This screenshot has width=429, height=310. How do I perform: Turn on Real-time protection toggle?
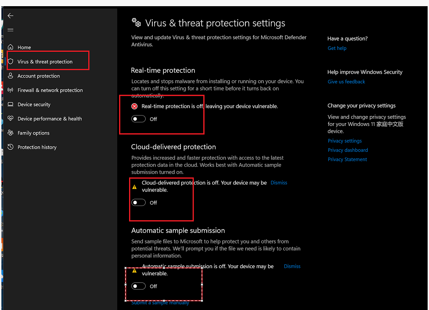139,119
